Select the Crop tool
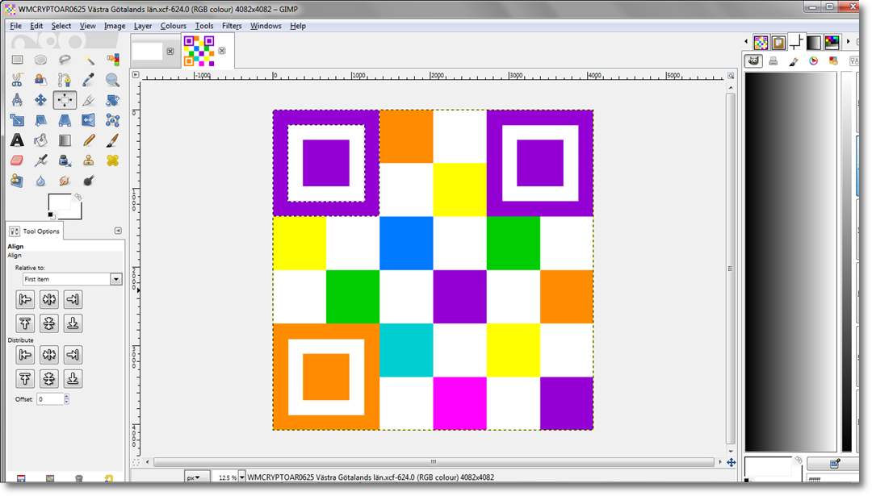The image size is (872, 496). pyautogui.click(x=89, y=100)
